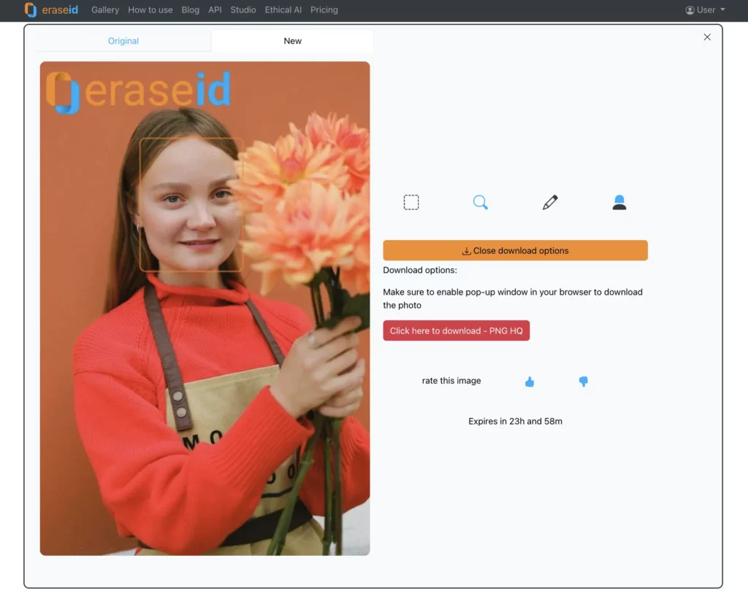The width and height of the screenshot is (748, 593).
Task: Open Studio from the navigation bar
Action: 243,10
